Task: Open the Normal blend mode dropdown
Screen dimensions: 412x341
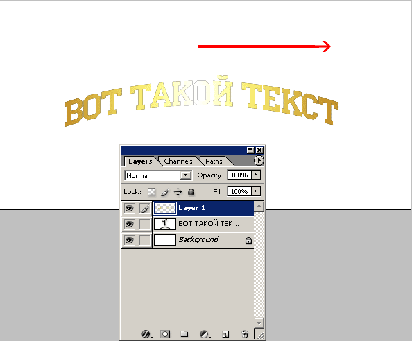Action: point(185,175)
